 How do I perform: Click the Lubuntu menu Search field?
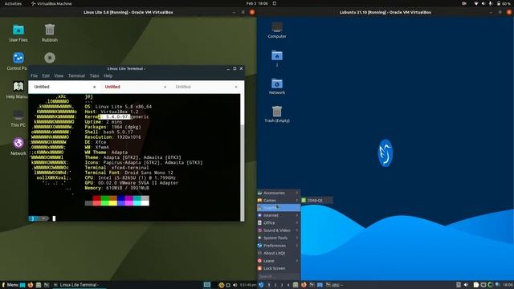pos(279,276)
